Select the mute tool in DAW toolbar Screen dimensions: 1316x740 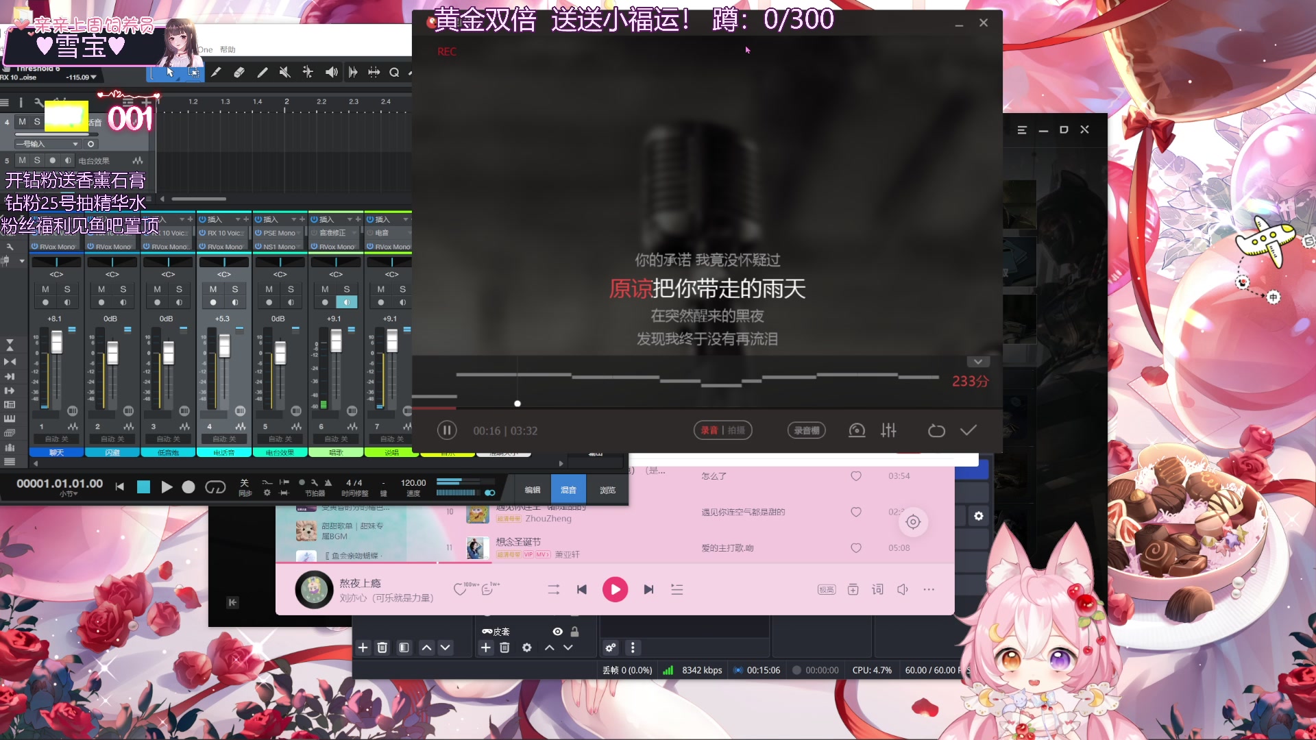[x=285, y=72]
